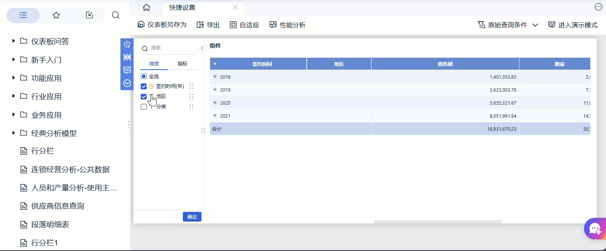The width and height of the screenshot is (606, 251).
Task: Click the field search input
Action: pyautogui.click(x=169, y=48)
